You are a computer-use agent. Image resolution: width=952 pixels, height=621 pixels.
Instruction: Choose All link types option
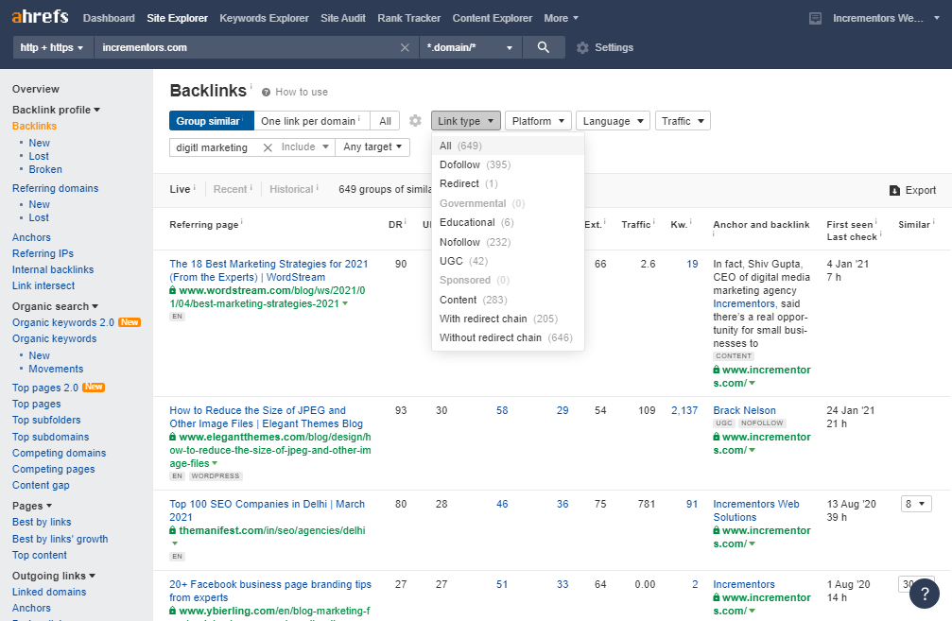tap(508, 146)
